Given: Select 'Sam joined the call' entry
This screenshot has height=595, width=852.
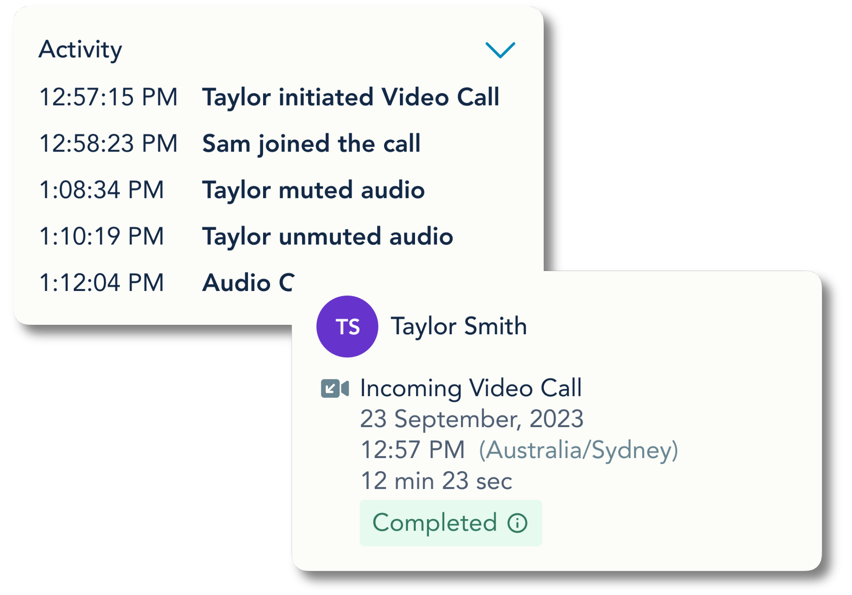Looking at the screenshot, I should pyautogui.click(x=312, y=144).
